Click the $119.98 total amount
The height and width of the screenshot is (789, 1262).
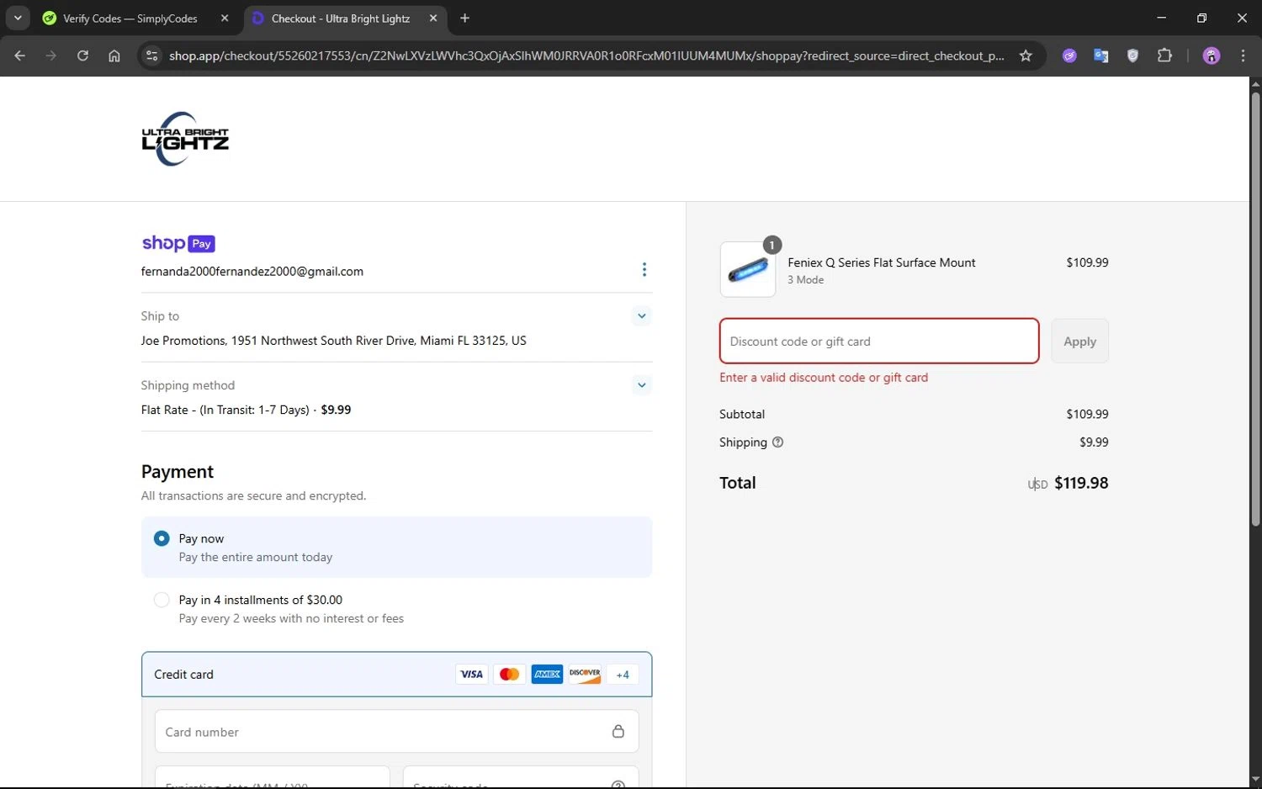tap(1081, 483)
